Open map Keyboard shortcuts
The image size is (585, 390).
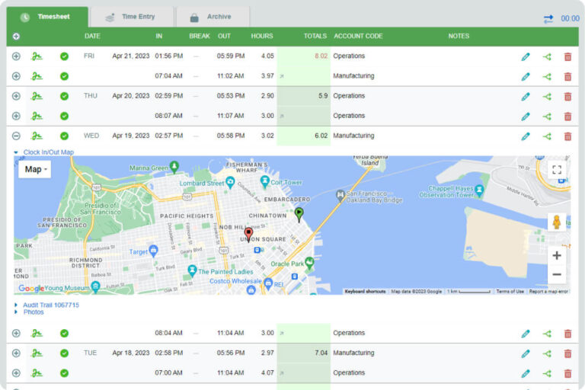coord(365,292)
